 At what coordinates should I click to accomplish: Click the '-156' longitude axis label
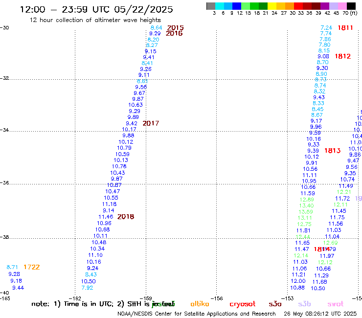[x=217, y=298]
